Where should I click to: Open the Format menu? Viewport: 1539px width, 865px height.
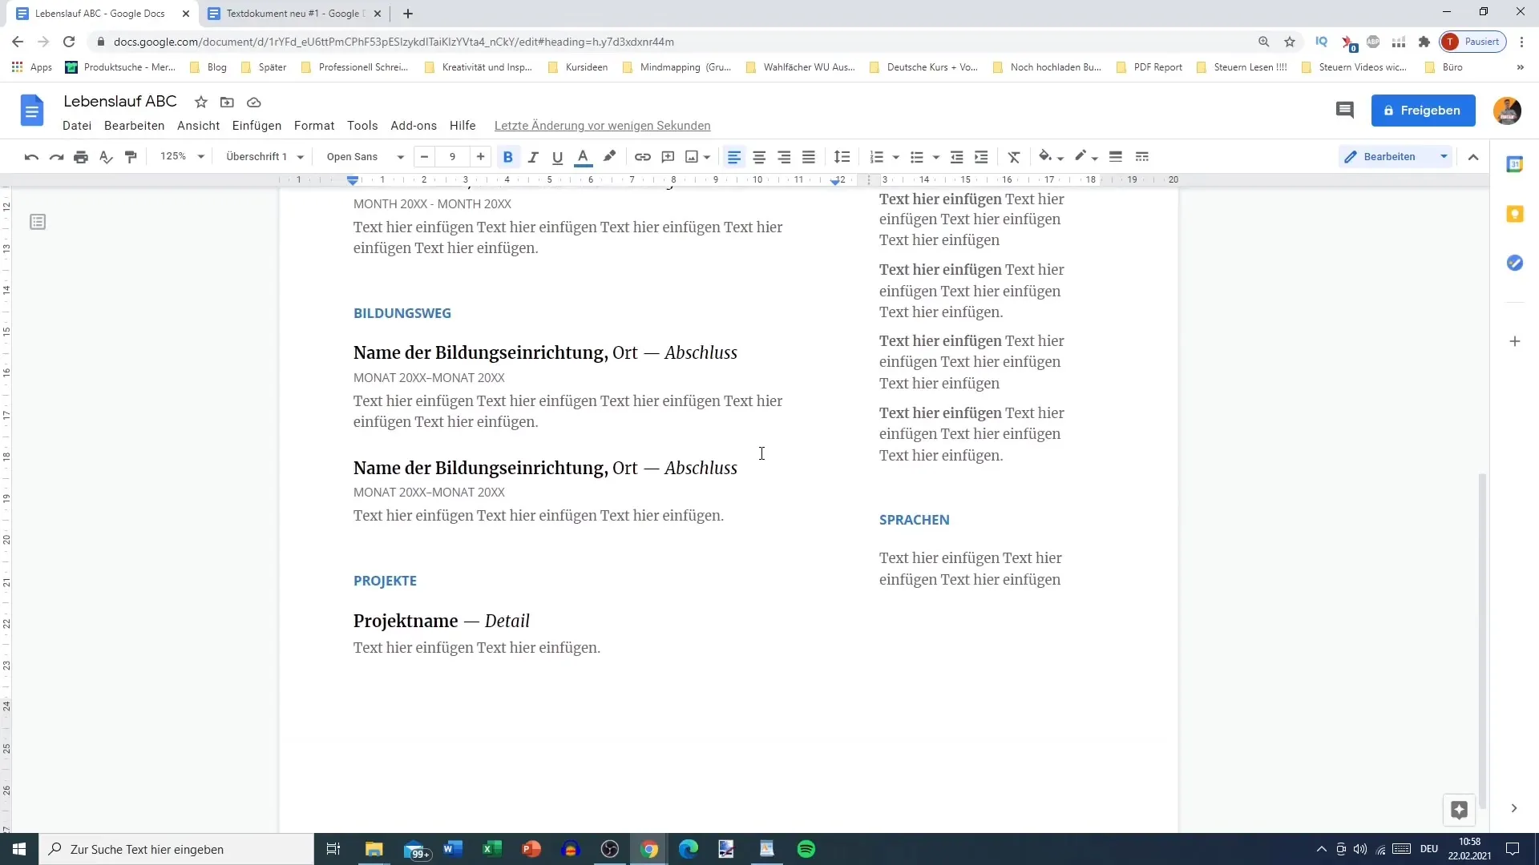point(314,126)
